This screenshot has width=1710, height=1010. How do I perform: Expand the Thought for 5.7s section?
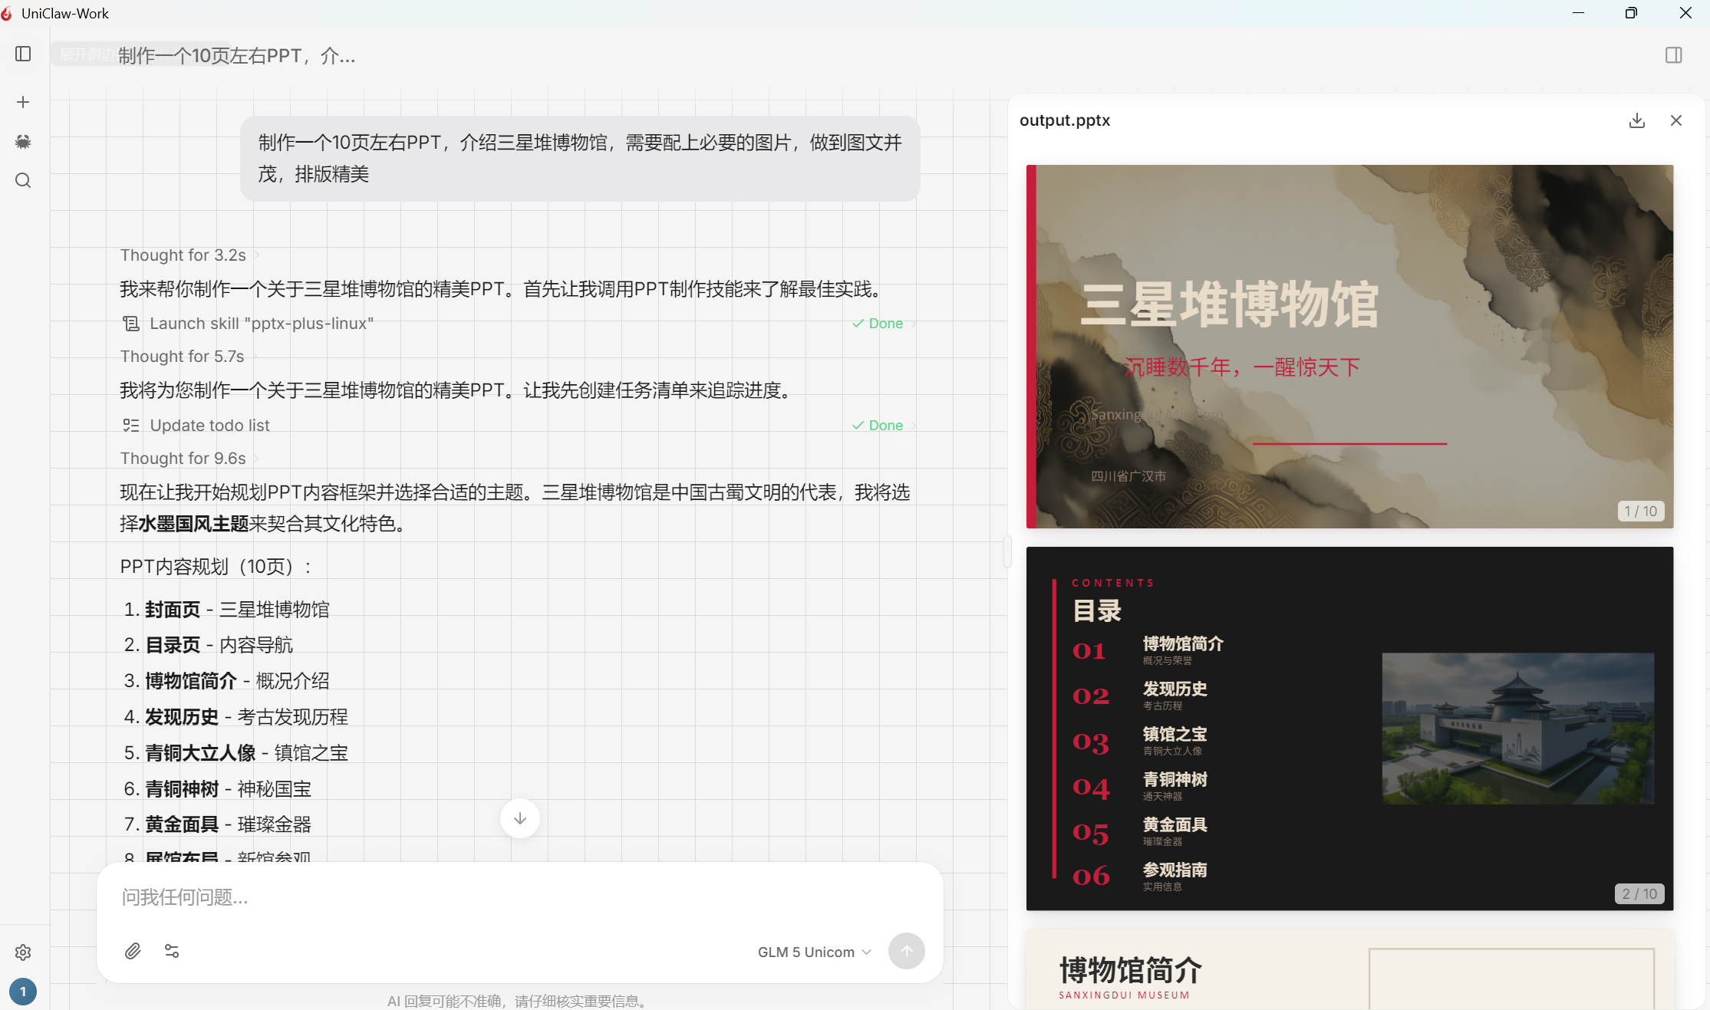click(x=189, y=356)
